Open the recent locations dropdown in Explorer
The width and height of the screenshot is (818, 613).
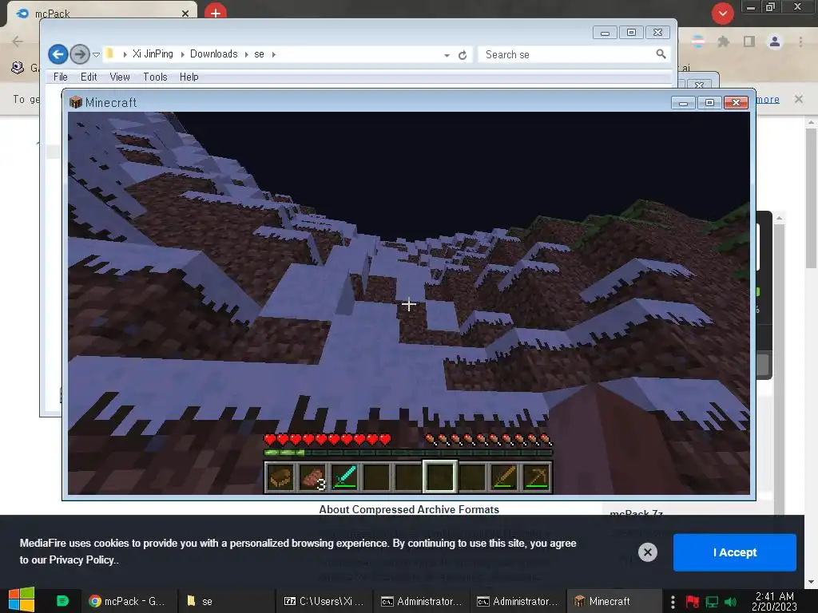coord(96,55)
